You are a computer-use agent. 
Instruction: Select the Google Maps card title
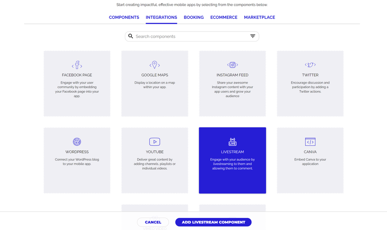155,75
